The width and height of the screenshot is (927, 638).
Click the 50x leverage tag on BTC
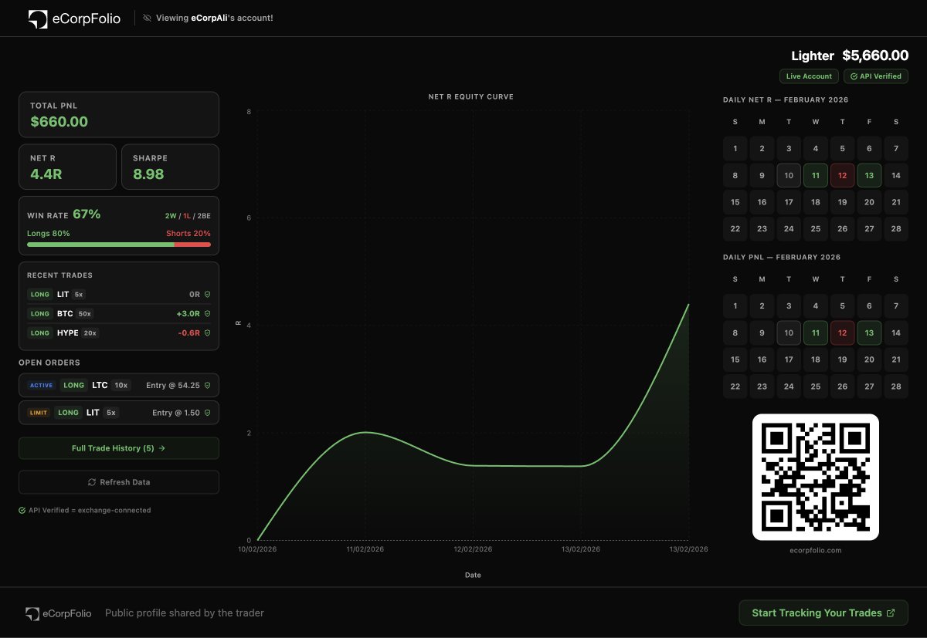pos(83,314)
